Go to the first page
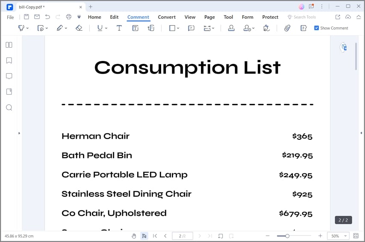 tap(155, 236)
